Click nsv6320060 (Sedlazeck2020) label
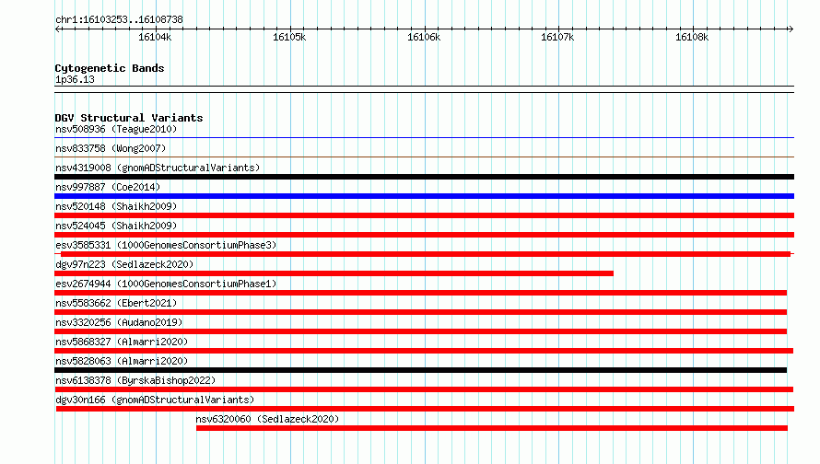The image size is (820, 464). point(267,419)
